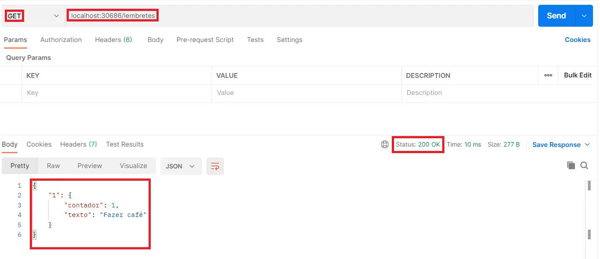Viewport: 600px width, 259px height.
Task: Open the GET method dropdown
Action: coord(33,16)
